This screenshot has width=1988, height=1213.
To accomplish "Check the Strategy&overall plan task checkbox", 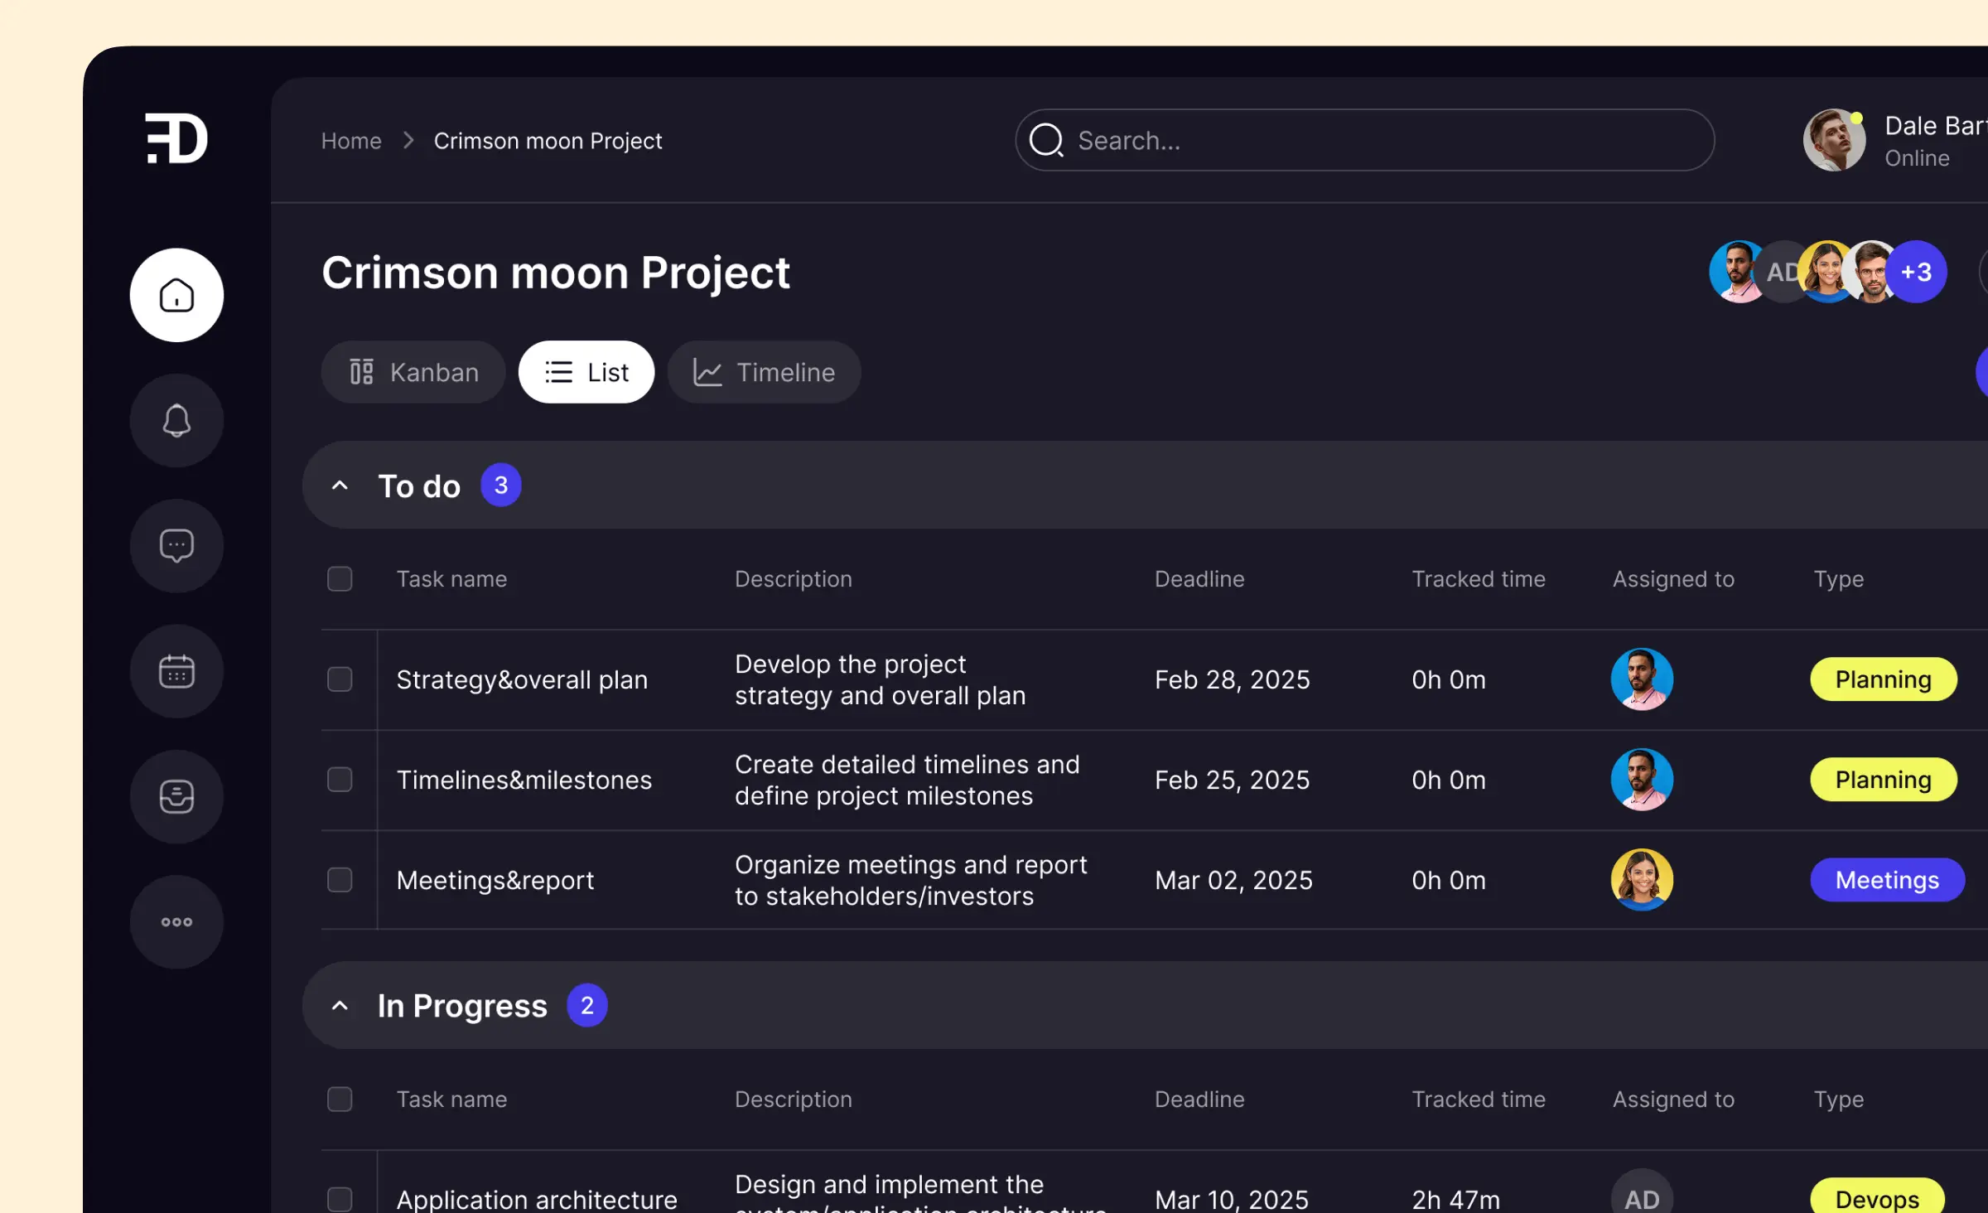I will (339, 679).
